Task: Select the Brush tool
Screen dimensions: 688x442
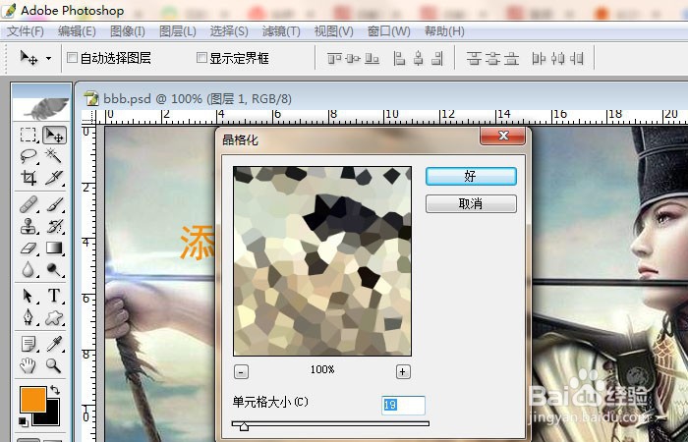Action: 54,204
